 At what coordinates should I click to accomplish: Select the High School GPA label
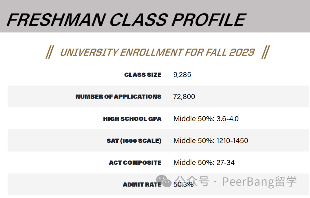(132, 119)
